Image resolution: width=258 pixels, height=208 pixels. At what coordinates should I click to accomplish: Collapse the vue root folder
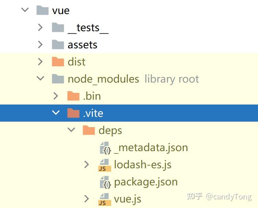pos(25,10)
